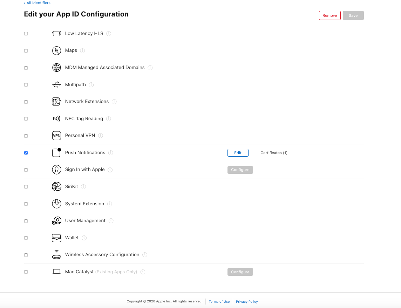Click the Network Extensions icon
Viewport: 401px width, 308px height.
(56, 102)
